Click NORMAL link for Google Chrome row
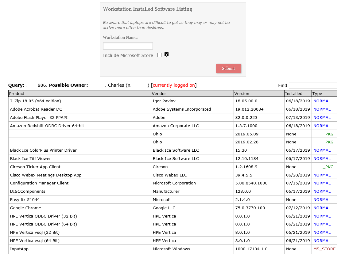 coord(322,208)
